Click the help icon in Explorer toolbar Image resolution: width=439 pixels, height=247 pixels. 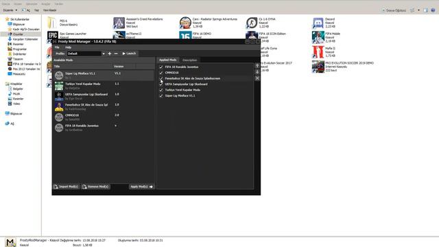[433, 10]
